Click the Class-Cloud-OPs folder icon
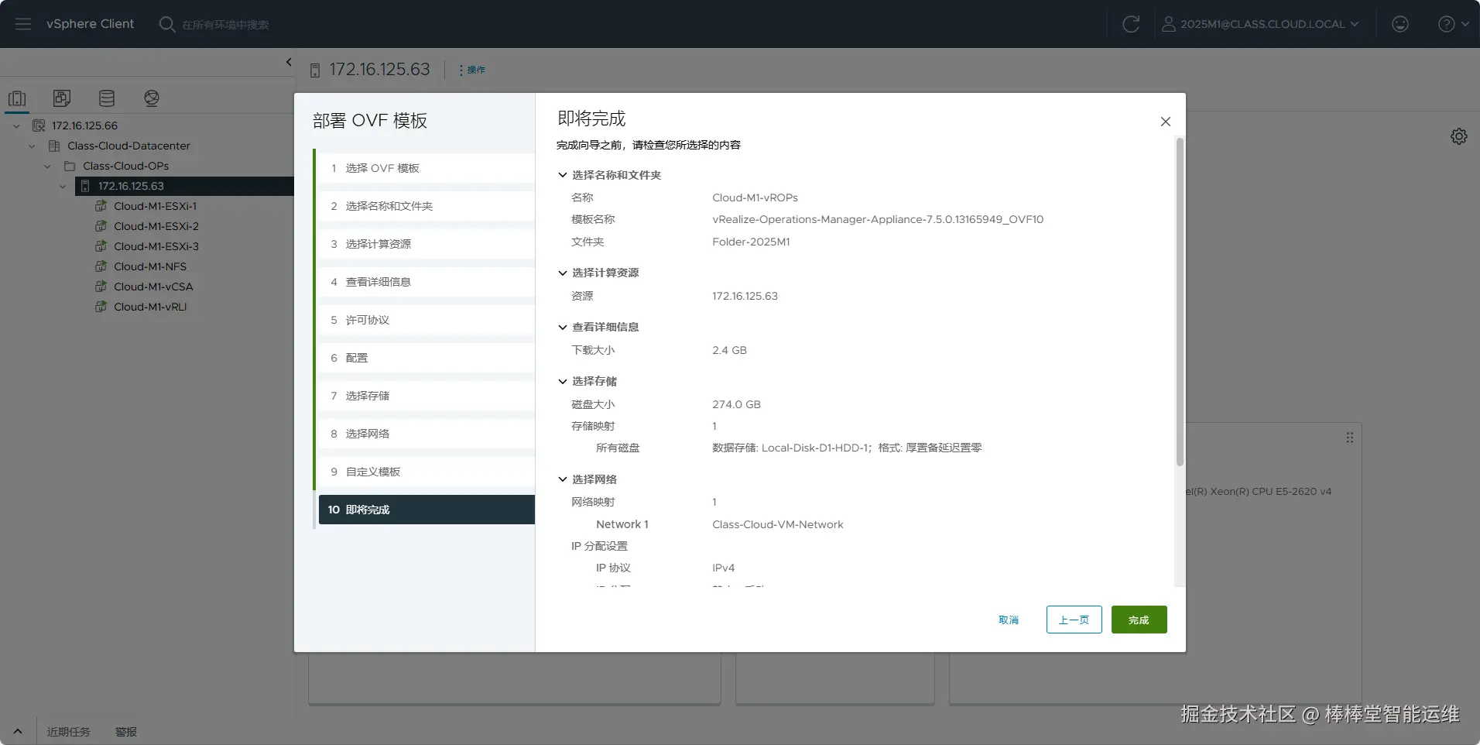This screenshot has width=1480, height=745. click(70, 166)
